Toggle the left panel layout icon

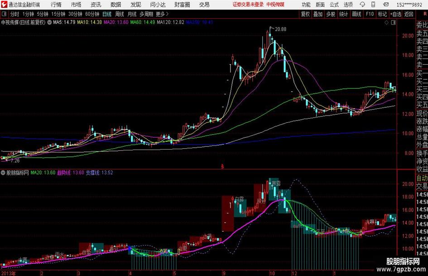(x=4, y=14)
